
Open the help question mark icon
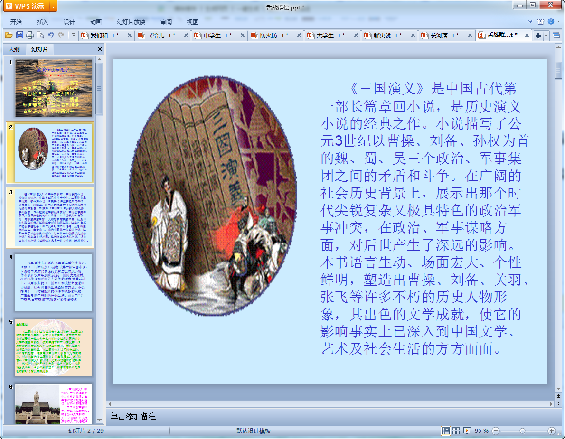pos(551,22)
